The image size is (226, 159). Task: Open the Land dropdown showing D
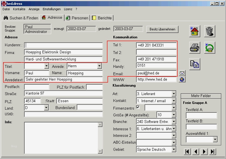click(46, 108)
